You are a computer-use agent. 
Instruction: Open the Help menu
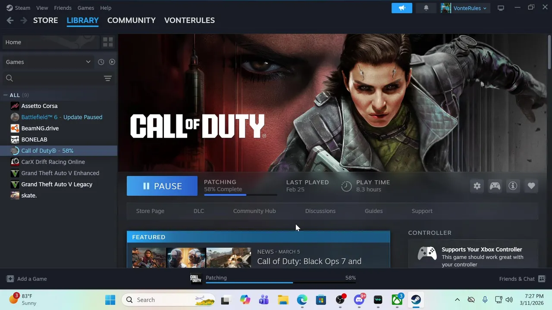click(x=106, y=8)
